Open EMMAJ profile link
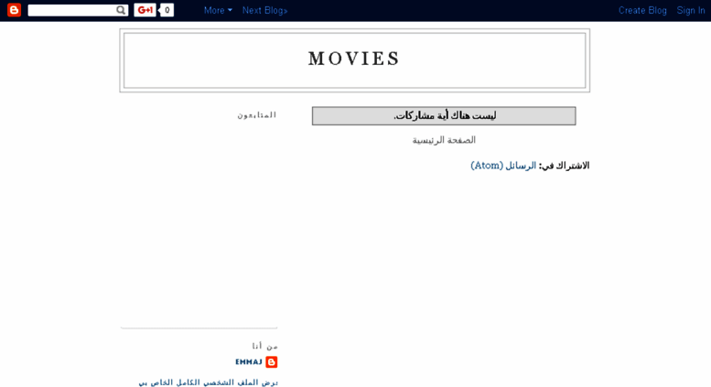This screenshot has width=711, height=387. 249,362
